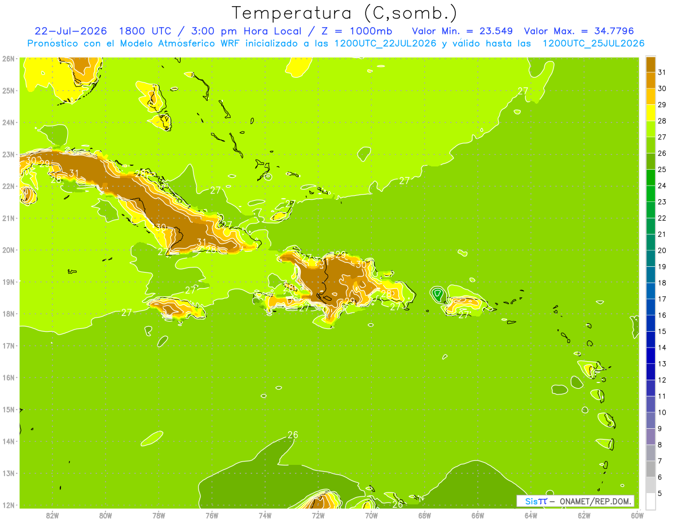Click the 82W longitude axis label
Image resolution: width=677 pixels, height=523 pixels.
(52, 515)
